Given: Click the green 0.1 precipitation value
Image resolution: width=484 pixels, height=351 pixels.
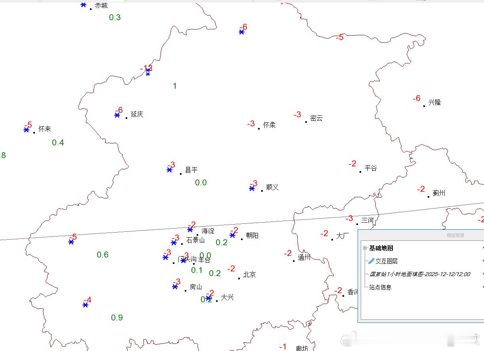Looking at the screenshot, I should [197, 270].
